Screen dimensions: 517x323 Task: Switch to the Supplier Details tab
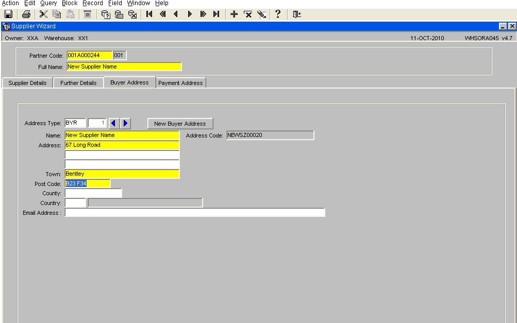click(27, 83)
